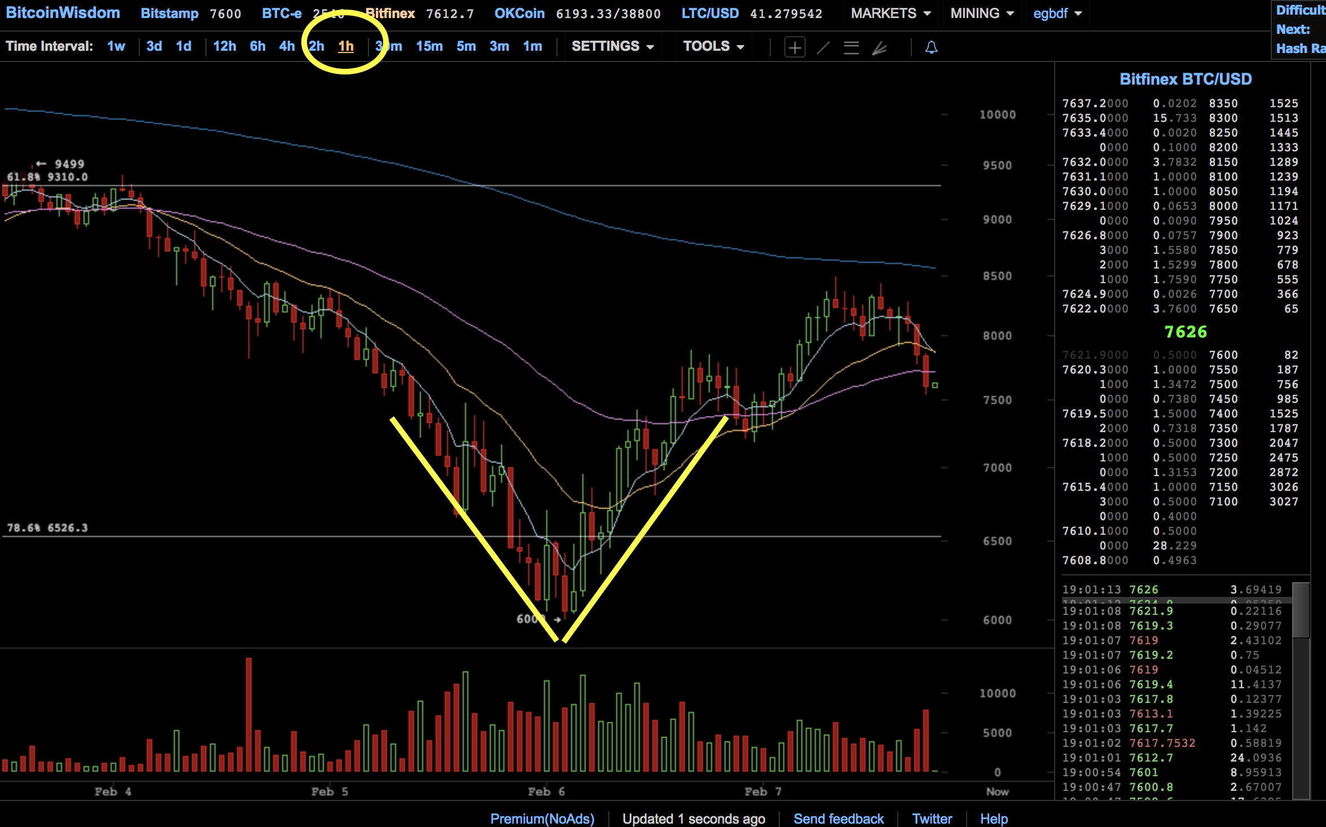Set time interval to 15m
1326x827 pixels.
click(x=429, y=46)
